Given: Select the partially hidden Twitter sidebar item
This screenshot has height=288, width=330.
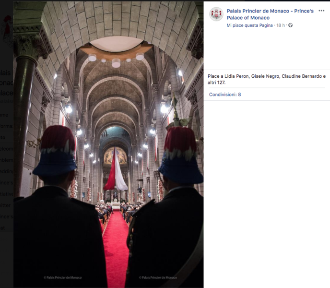Looking at the screenshot, I should coord(5,205).
